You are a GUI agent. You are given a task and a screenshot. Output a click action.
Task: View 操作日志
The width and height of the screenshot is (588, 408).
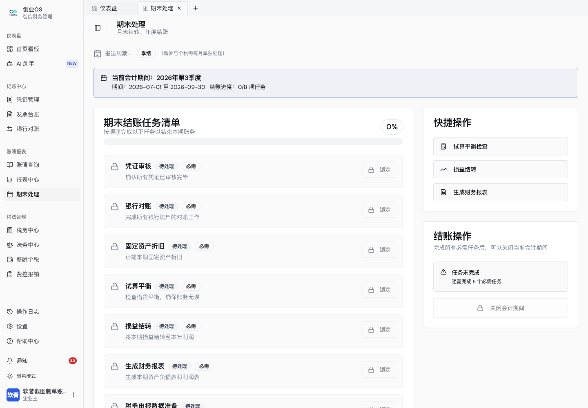point(42,312)
